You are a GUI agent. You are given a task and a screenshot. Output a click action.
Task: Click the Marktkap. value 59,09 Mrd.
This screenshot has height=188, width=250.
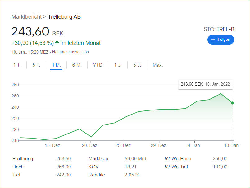[136, 159]
